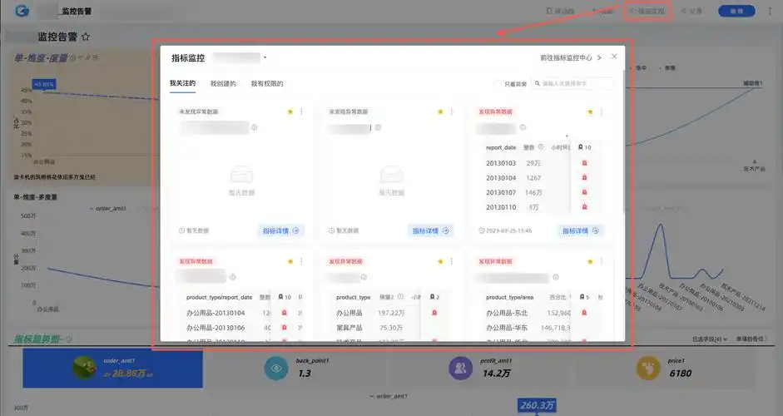Viewport: 783px width, 416px height.
Task: Open the dropdown arrow beside 指标监控 dialog title
Action: pyautogui.click(x=265, y=57)
